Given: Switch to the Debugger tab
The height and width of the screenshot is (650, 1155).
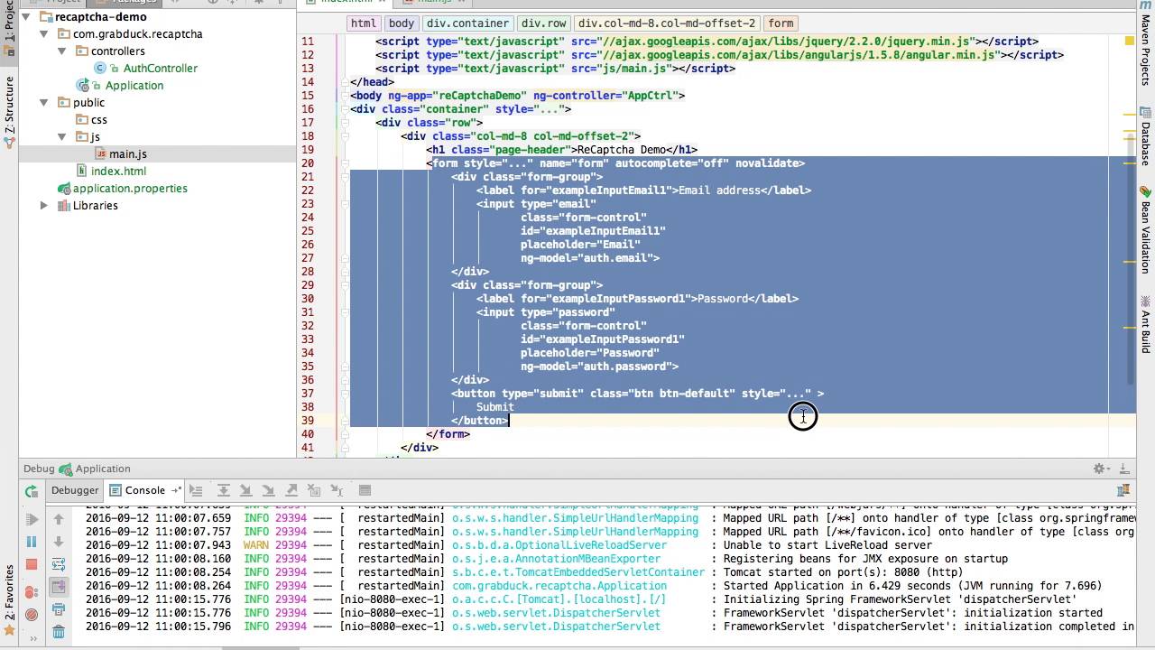Looking at the screenshot, I should tap(75, 490).
